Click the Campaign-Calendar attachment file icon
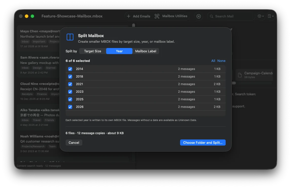This screenshot has width=291, height=188. 240,75
